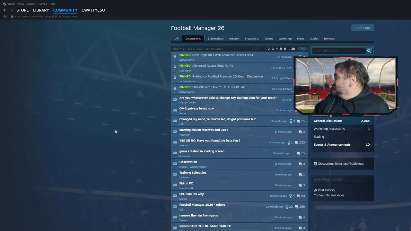Open Workshop Discussions forum
The height and width of the screenshot is (231, 411).
(x=342, y=129)
